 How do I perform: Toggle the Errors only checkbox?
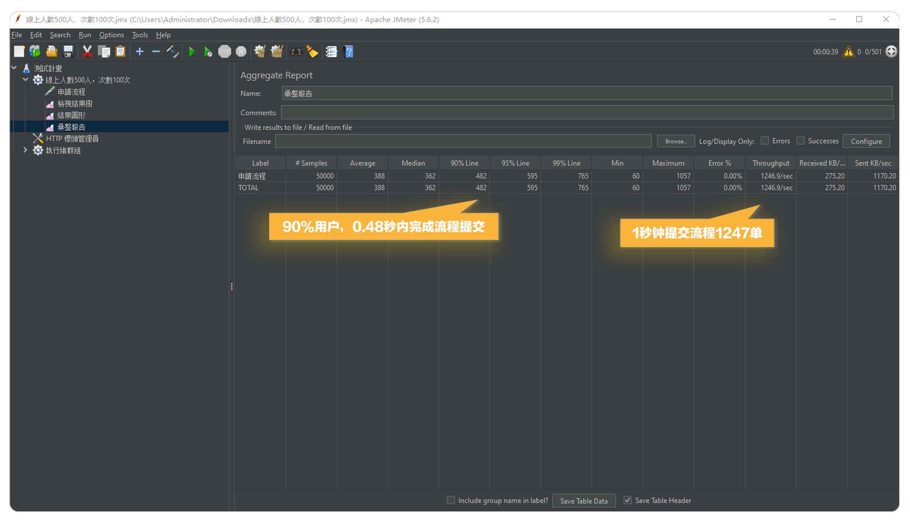pyautogui.click(x=765, y=141)
